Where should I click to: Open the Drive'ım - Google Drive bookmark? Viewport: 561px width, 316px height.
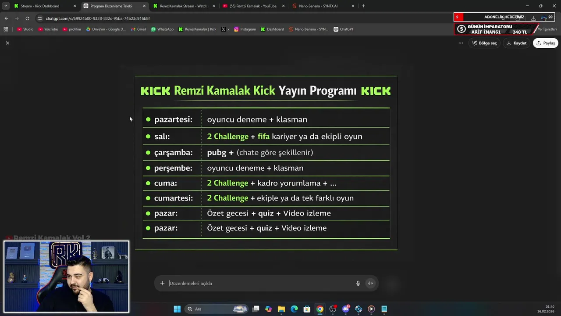[106, 29]
